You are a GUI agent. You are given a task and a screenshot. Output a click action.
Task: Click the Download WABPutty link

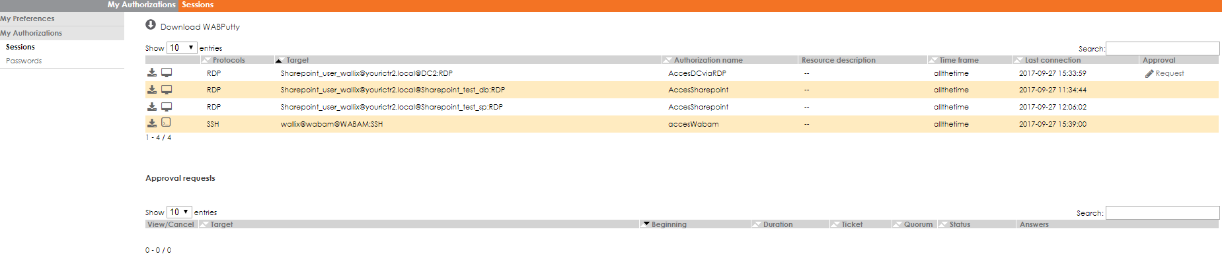(200, 27)
